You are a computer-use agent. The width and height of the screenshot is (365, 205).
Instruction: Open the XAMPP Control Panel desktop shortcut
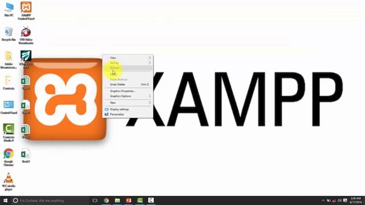pyautogui.click(x=26, y=11)
